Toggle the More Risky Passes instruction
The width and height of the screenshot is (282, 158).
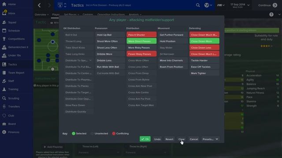[x=141, y=47]
